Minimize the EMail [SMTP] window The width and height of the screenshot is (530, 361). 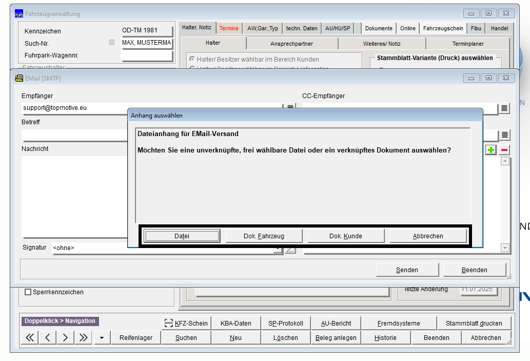(x=471, y=78)
